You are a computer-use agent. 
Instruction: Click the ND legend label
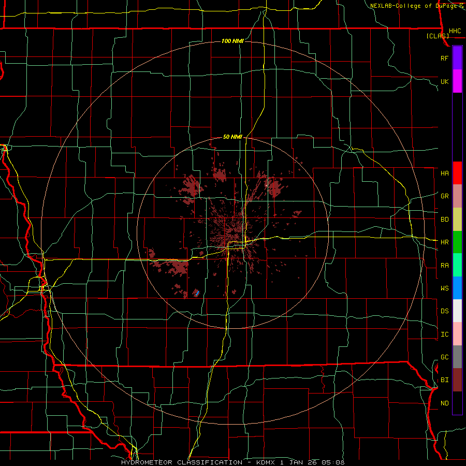[x=445, y=403]
